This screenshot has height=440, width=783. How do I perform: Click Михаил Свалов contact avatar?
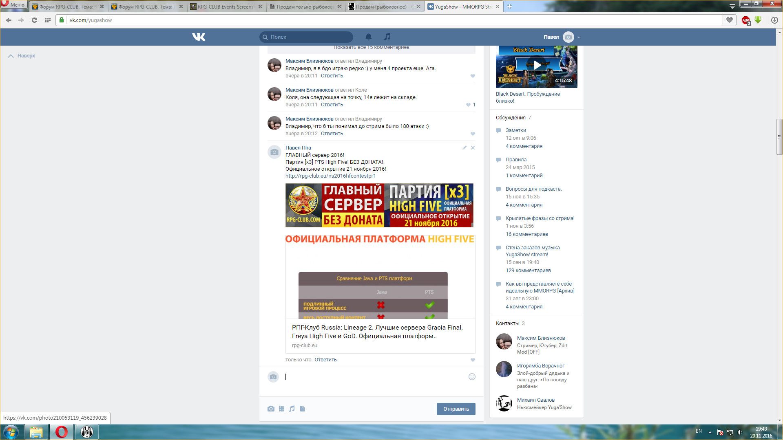tap(504, 403)
